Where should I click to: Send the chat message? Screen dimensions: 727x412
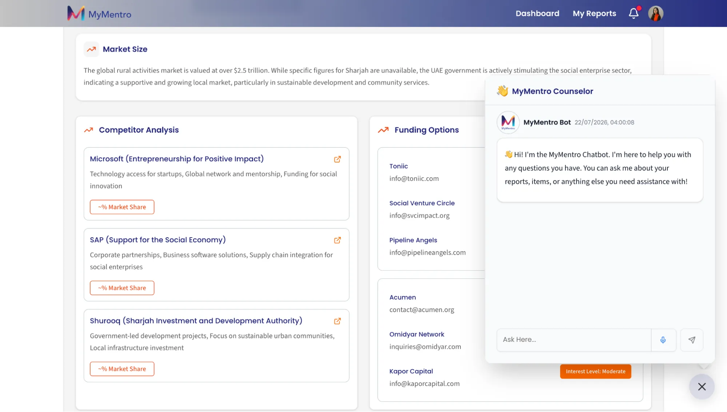692,340
